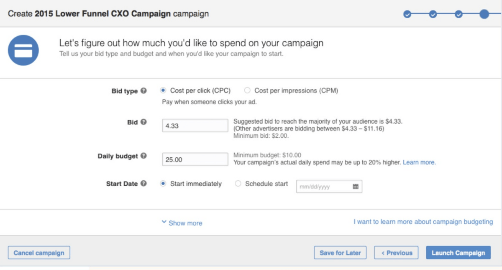
Task: Click the 2015 Lower Funnel CXO Campaign title
Action: tap(103, 14)
